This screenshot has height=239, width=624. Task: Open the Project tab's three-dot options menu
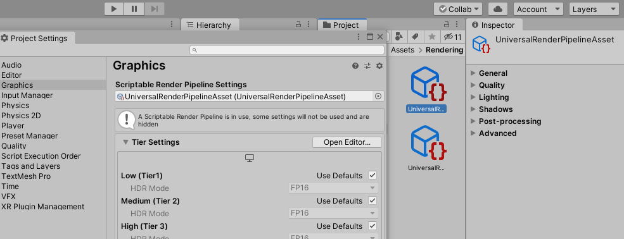tap(457, 25)
